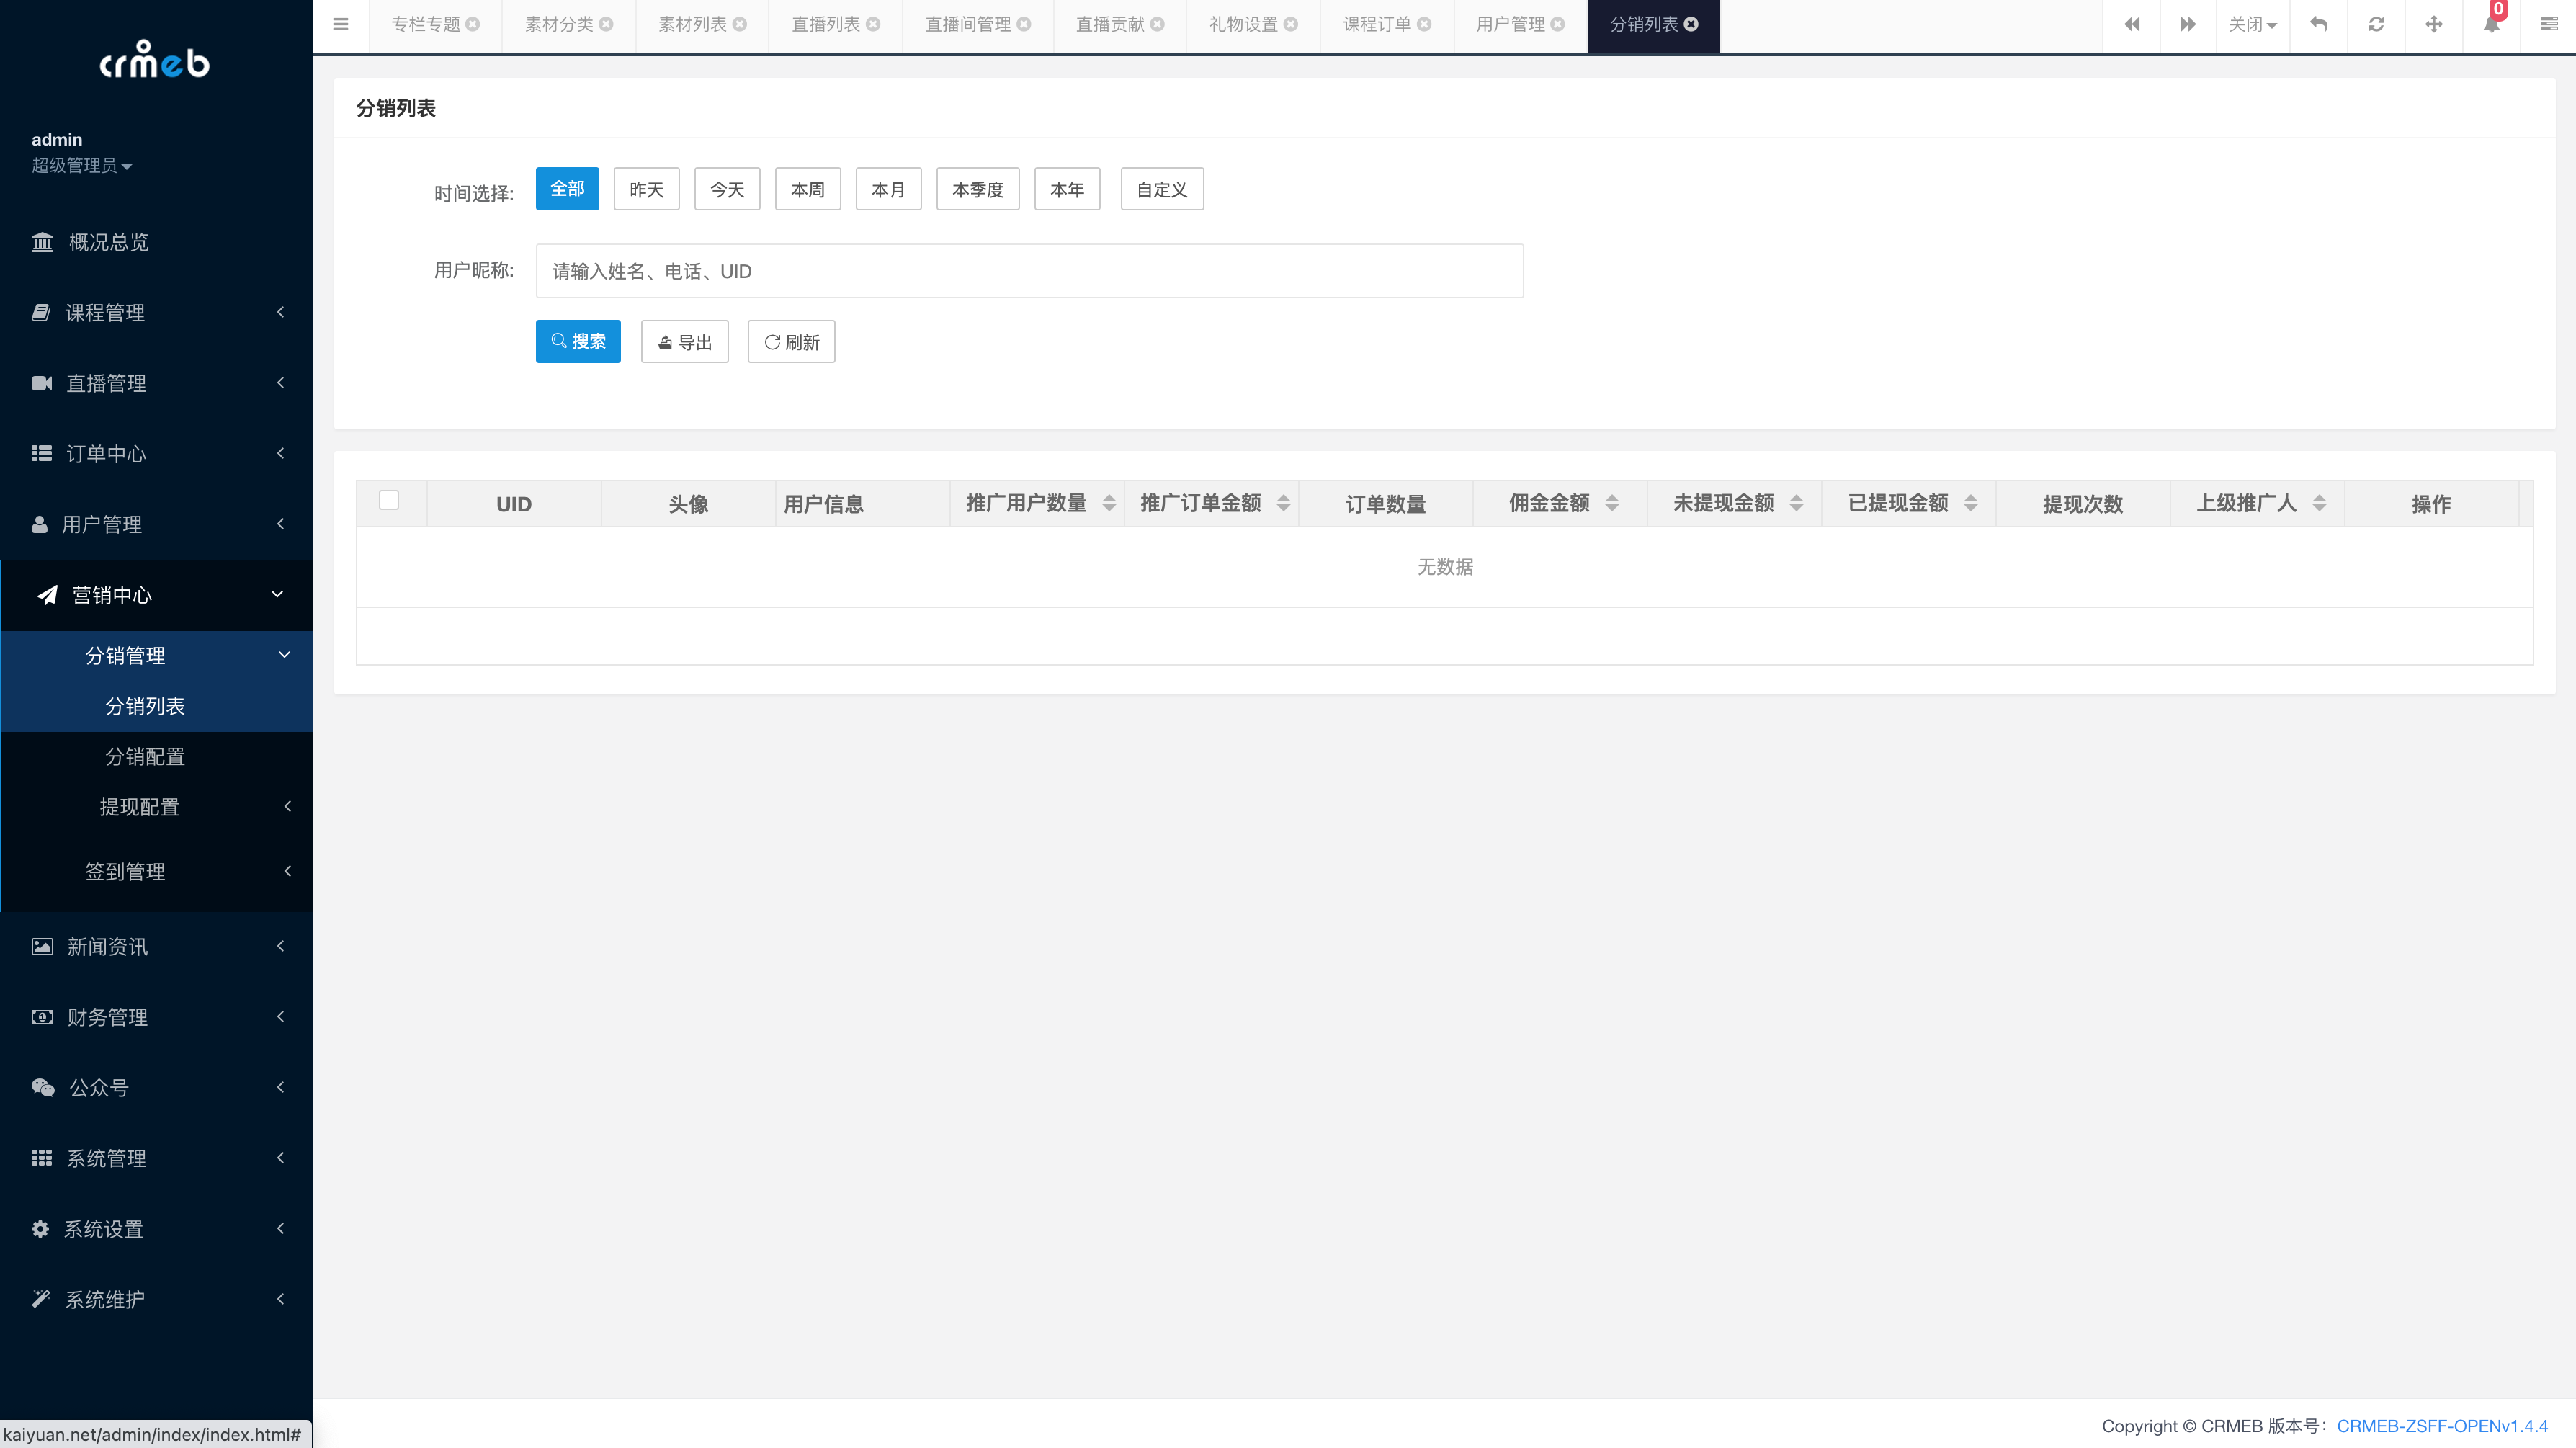Click the tabs forward double-arrow icon
2576x1448 pixels.
tap(2188, 25)
